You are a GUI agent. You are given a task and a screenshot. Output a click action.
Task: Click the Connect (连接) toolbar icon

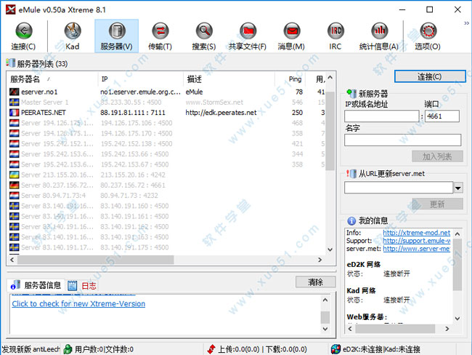pos(23,31)
